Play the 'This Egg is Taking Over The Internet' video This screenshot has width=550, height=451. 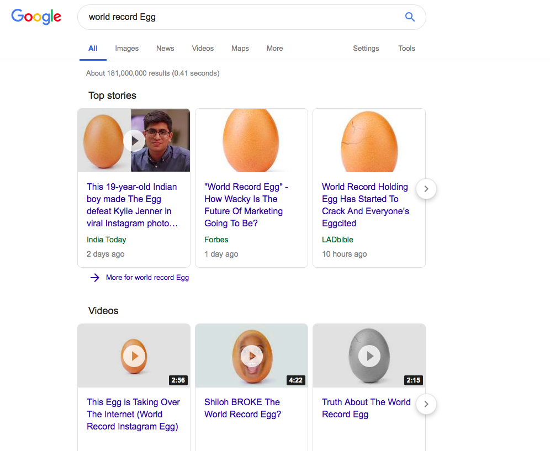point(134,356)
